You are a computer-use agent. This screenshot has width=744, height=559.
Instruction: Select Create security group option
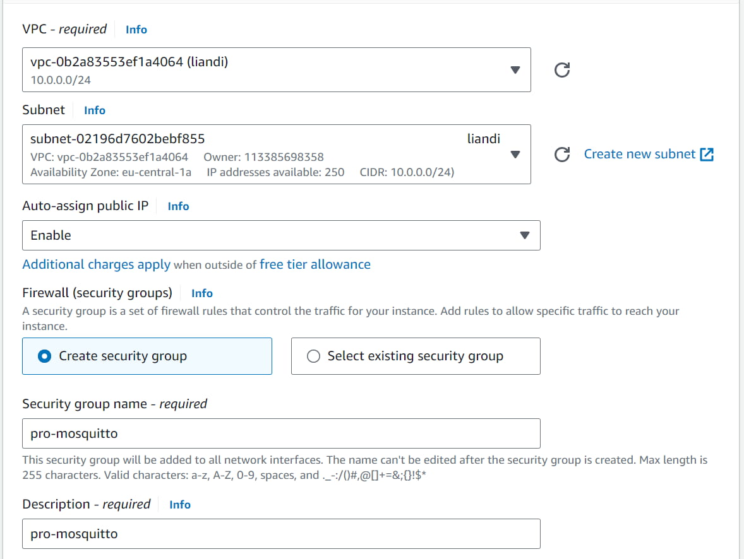click(147, 356)
